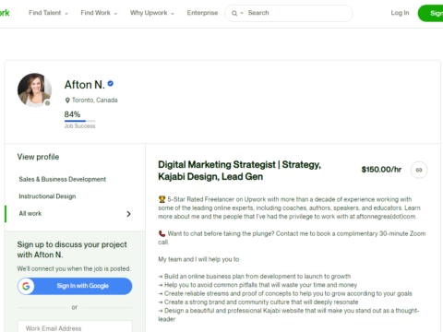Click the phone emoji in the description
Image resolution: width=443 pixels, height=332 pixels.
tap(162, 233)
